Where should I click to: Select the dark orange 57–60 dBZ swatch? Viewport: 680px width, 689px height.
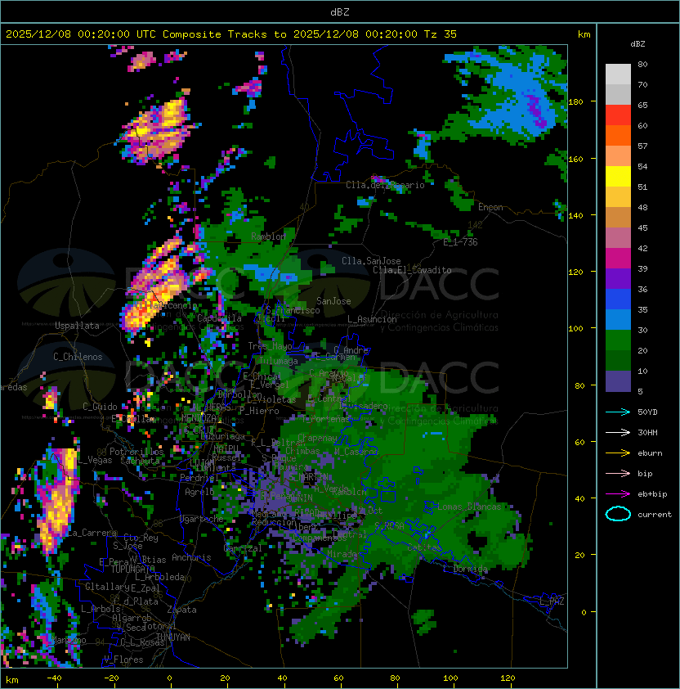point(618,135)
